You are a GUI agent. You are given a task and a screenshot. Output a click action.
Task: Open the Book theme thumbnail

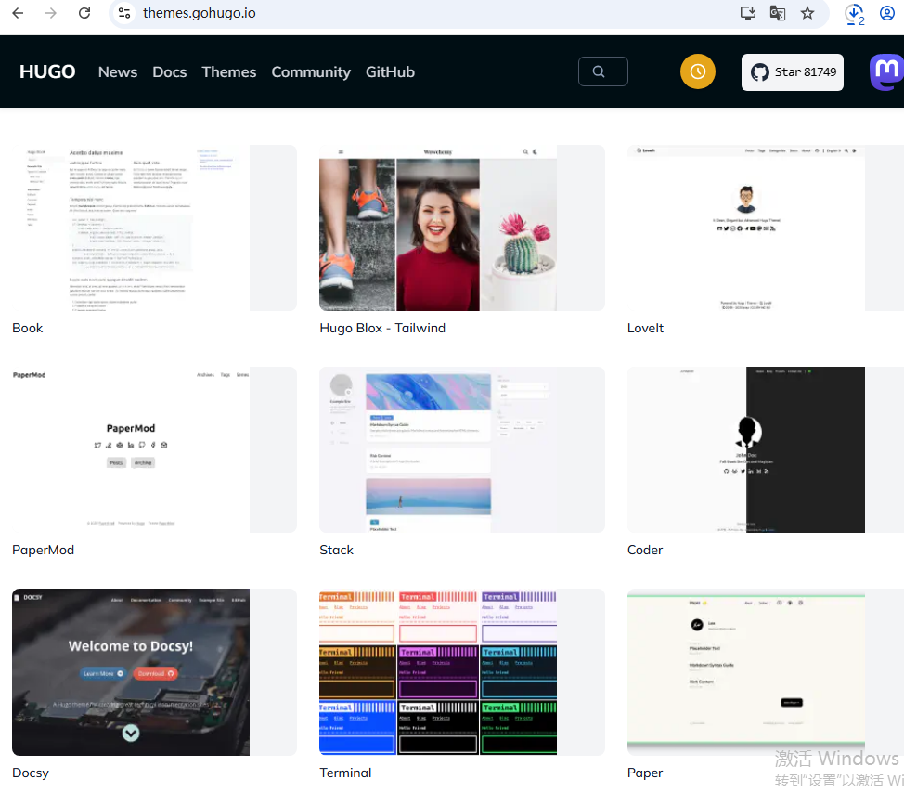coord(154,227)
